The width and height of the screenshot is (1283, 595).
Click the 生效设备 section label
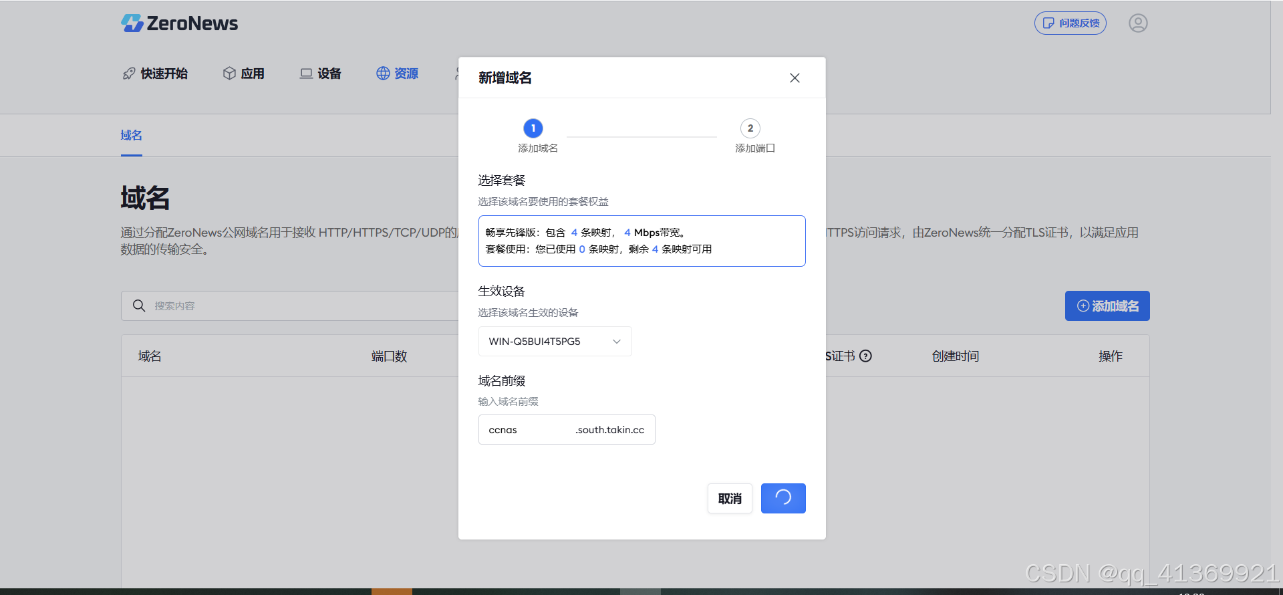[x=502, y=291]
